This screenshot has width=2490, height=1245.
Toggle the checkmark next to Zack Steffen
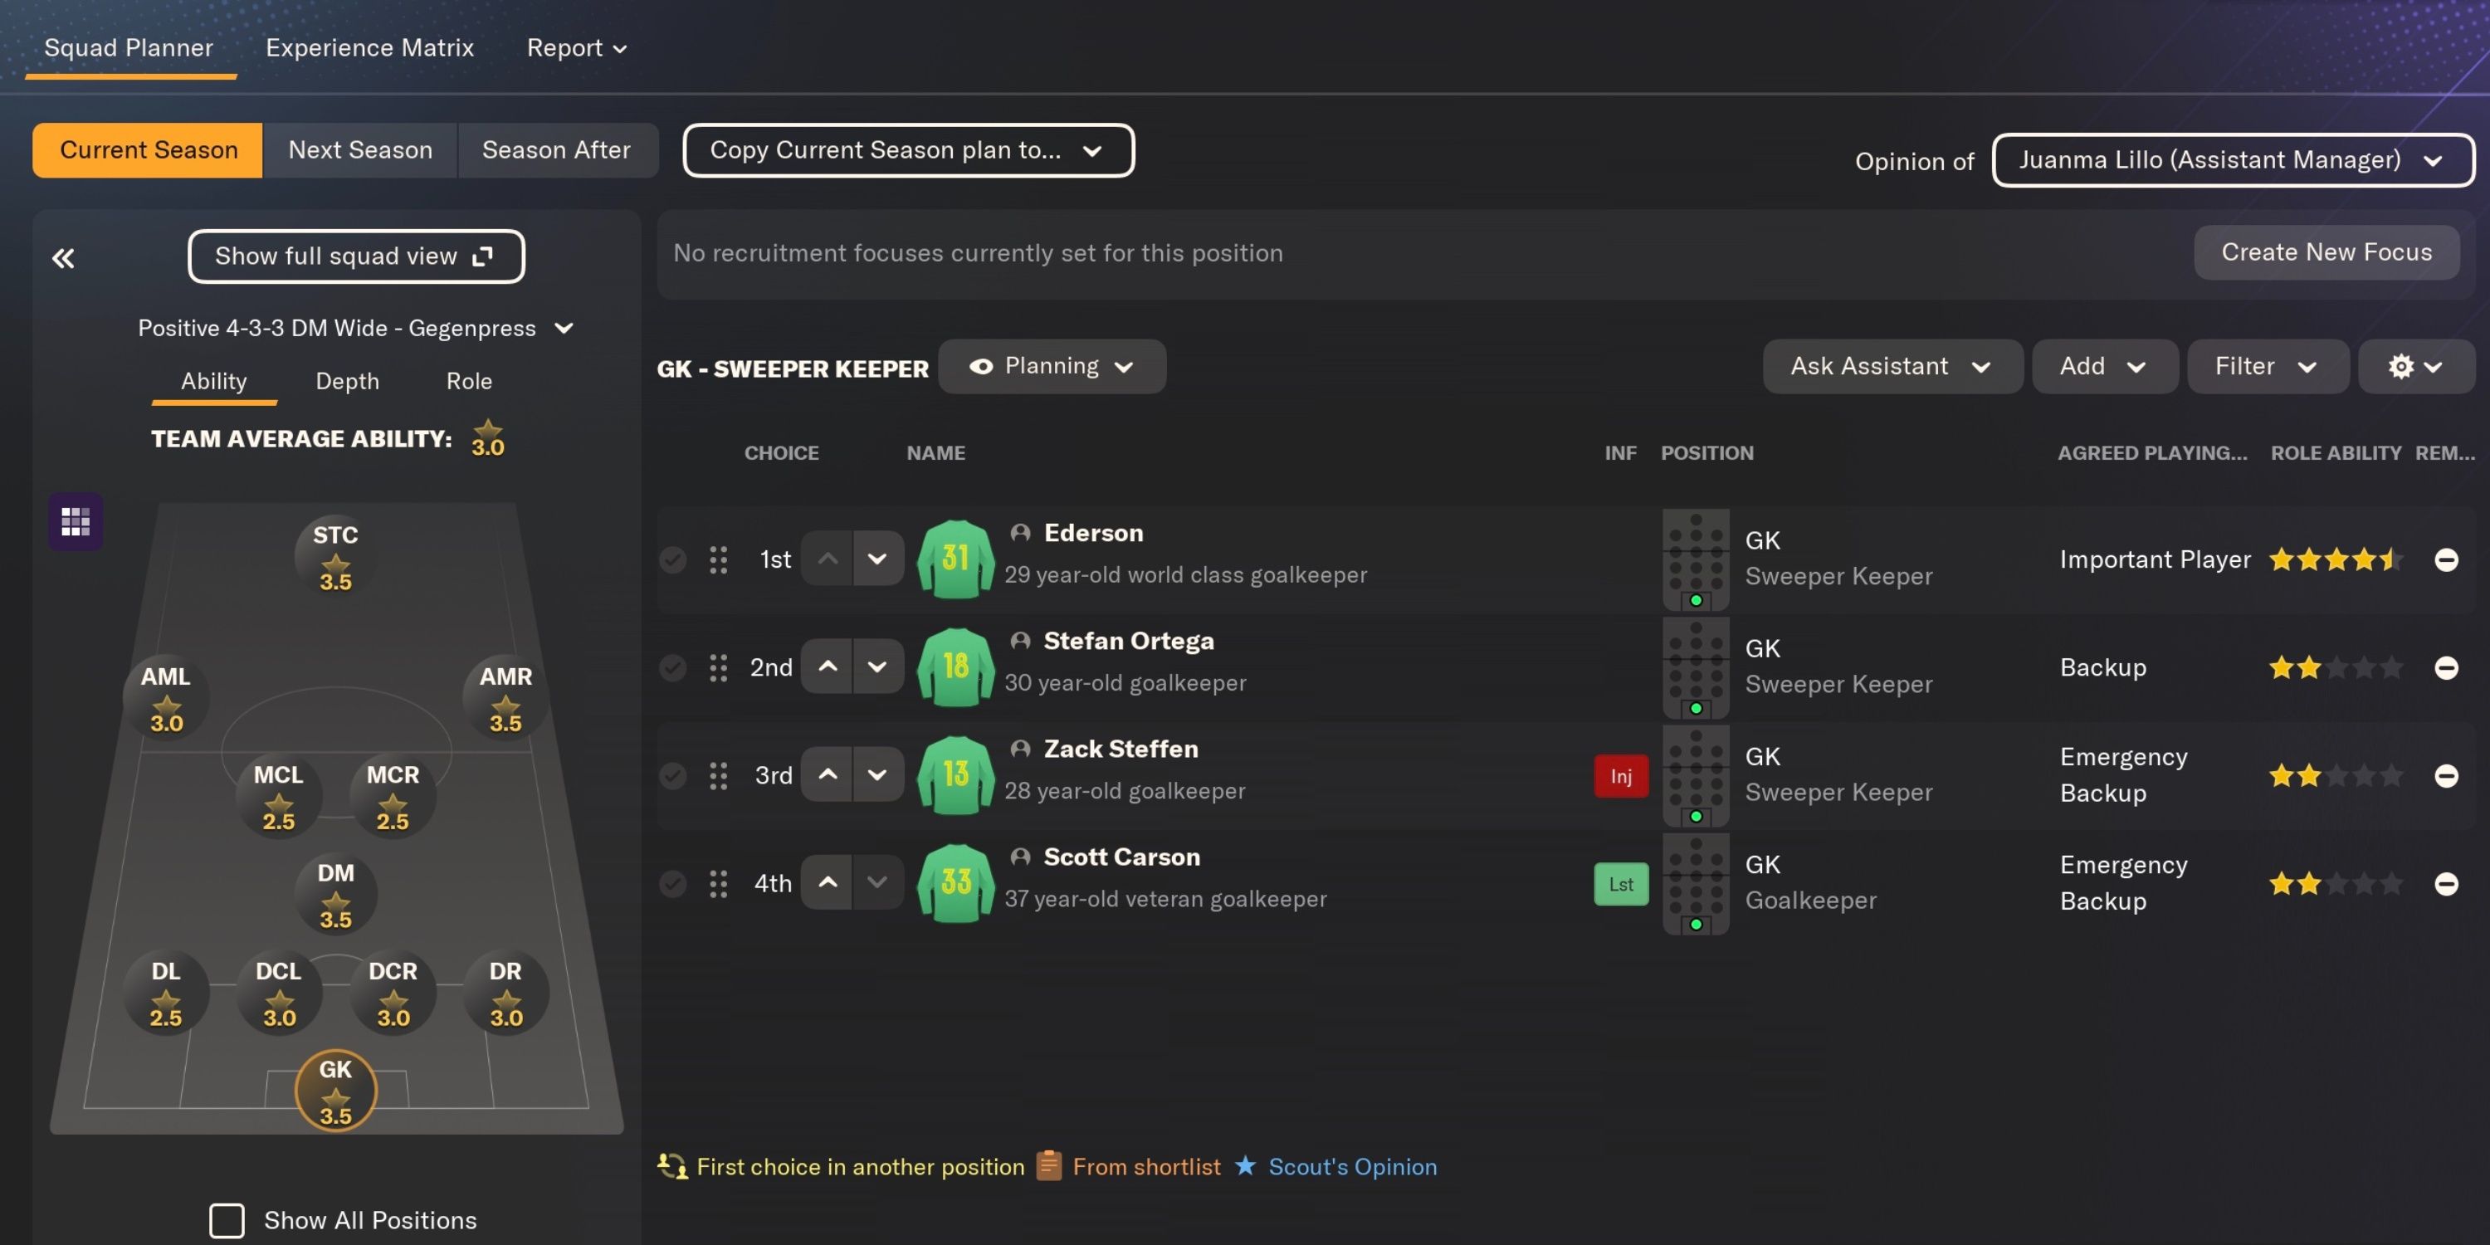tap(673, 775)
